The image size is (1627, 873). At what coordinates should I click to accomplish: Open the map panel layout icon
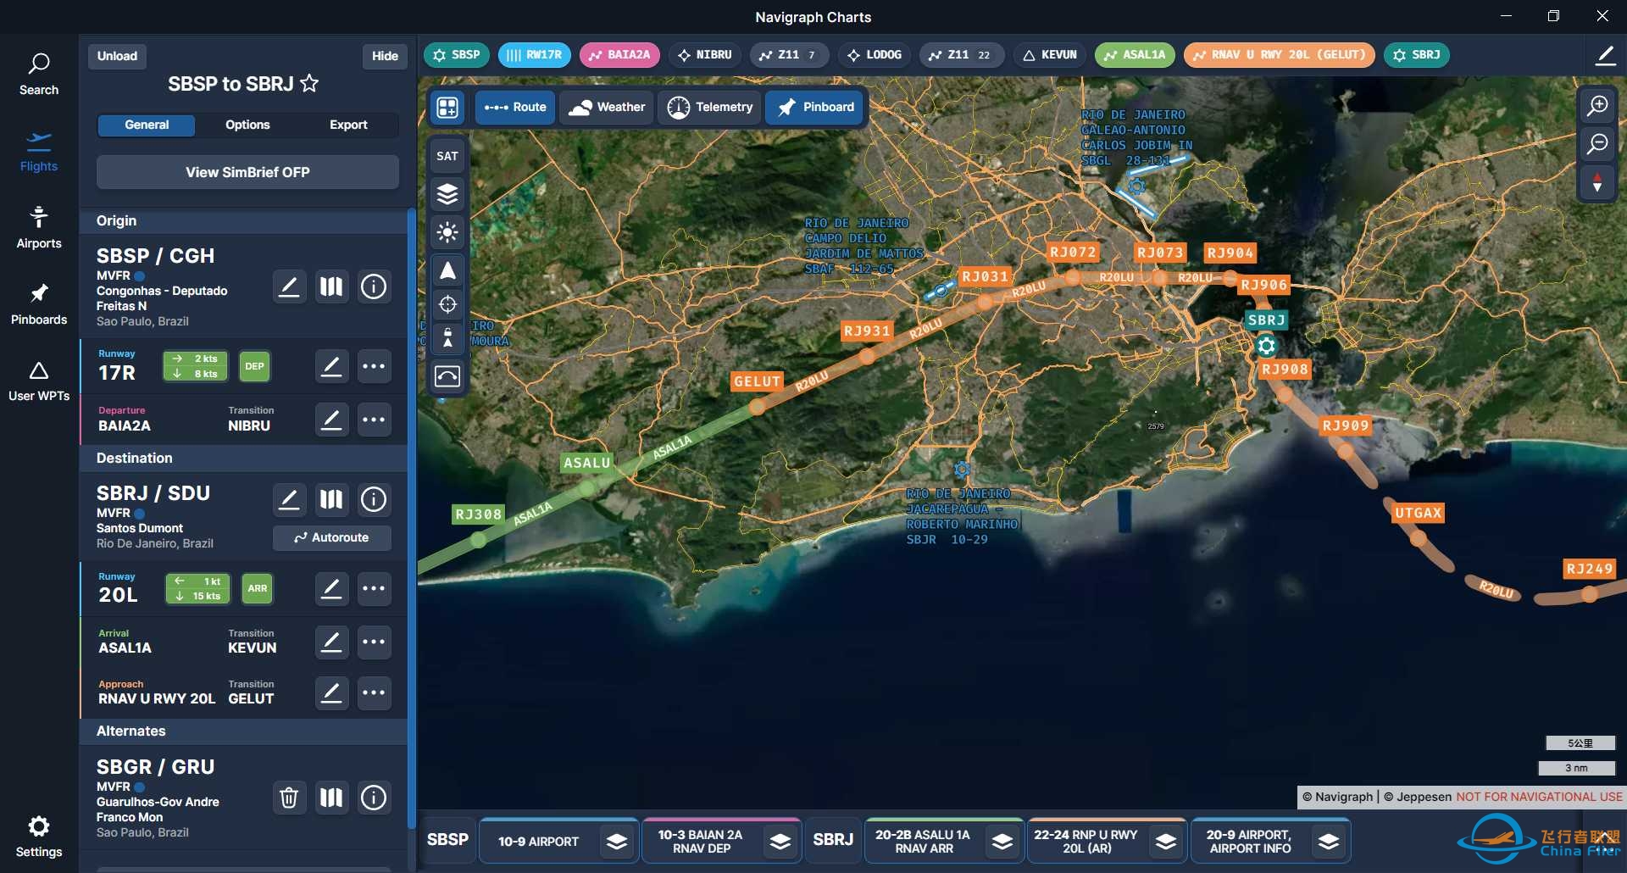447,108
